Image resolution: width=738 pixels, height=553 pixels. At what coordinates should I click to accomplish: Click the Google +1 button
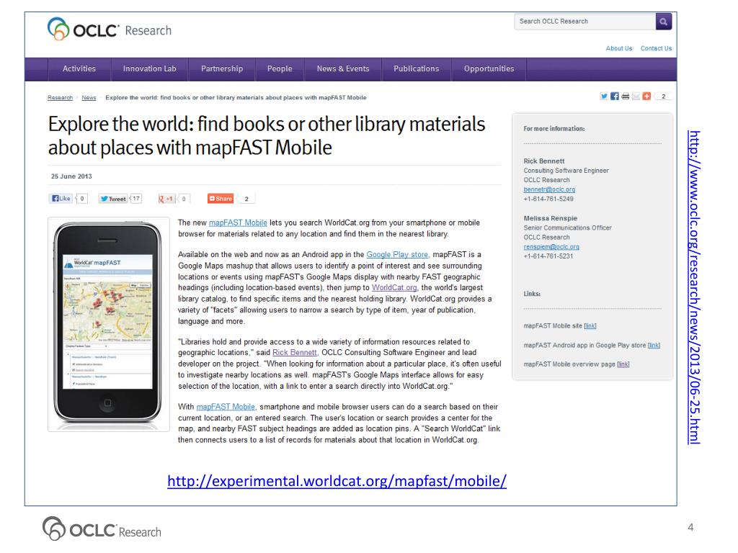click(166, 199)
